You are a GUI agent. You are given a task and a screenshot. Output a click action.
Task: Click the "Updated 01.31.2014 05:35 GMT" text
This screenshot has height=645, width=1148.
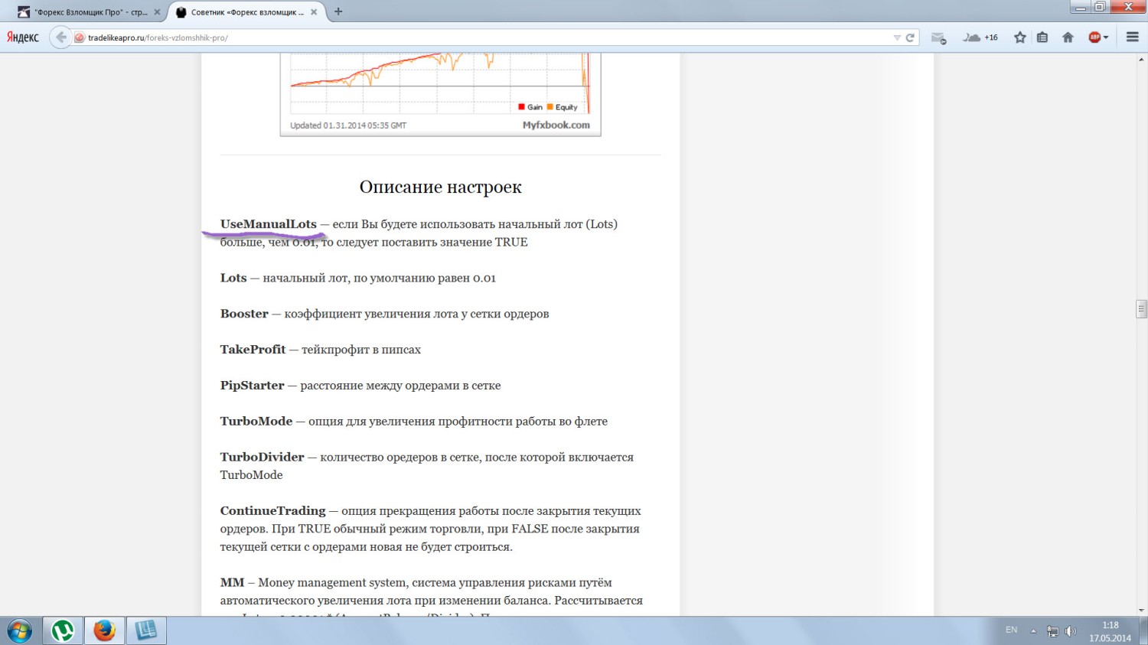pos(348,125)
